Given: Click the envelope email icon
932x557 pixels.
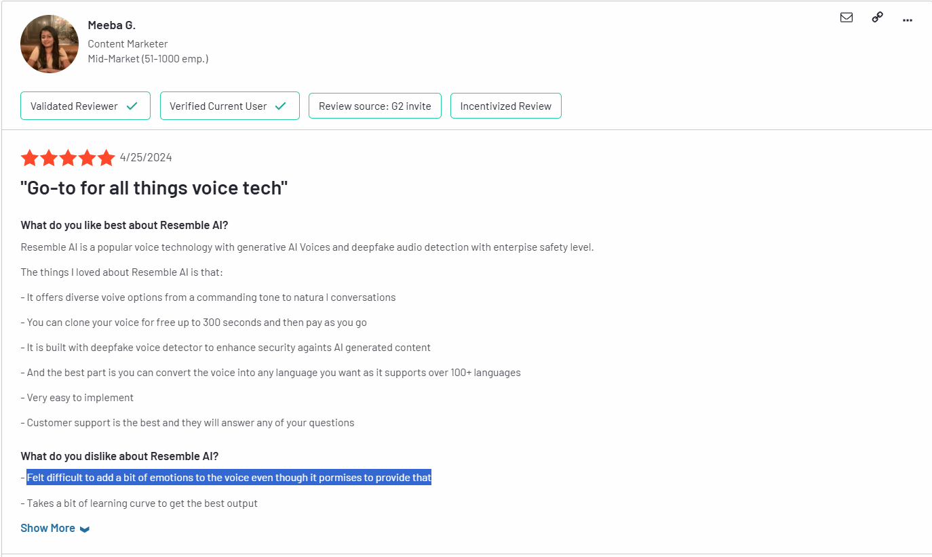Looking at the screenshot, I should (x=847, y=18).
